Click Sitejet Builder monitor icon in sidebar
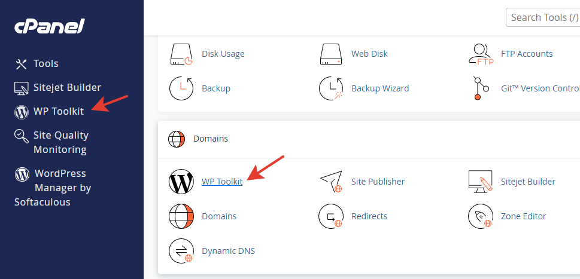 (x=22, y=88)
